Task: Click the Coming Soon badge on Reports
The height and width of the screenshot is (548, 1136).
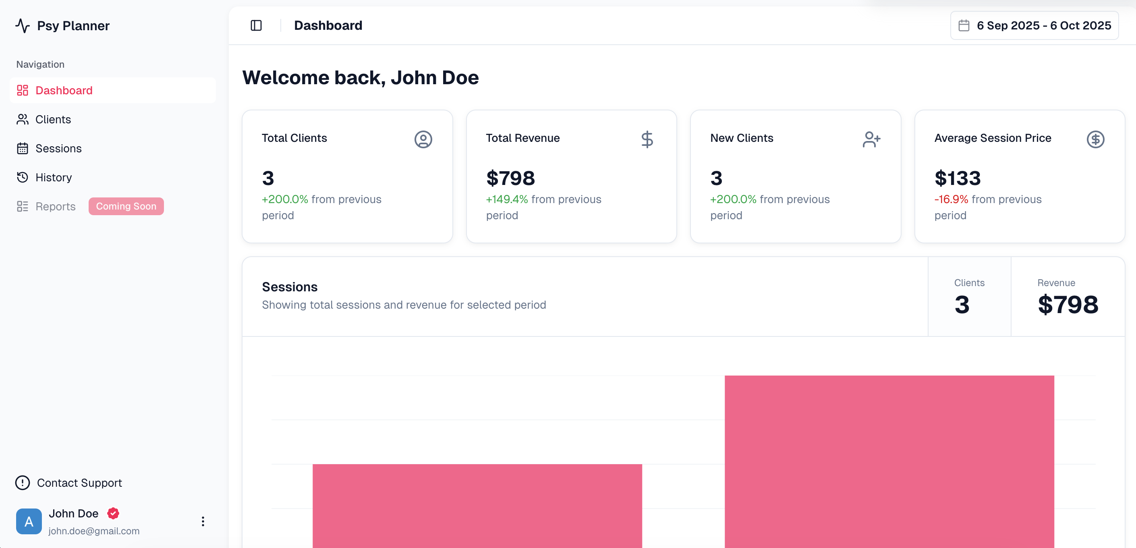Action: pos(126,206)
